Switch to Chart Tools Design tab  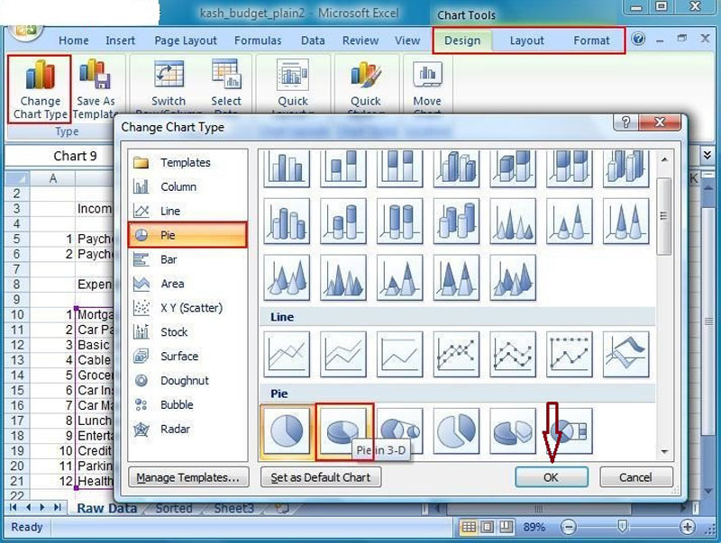462,41
